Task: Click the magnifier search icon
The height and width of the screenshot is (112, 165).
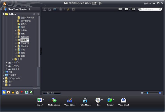Action: pyautogui.click(x=141, y=9)
